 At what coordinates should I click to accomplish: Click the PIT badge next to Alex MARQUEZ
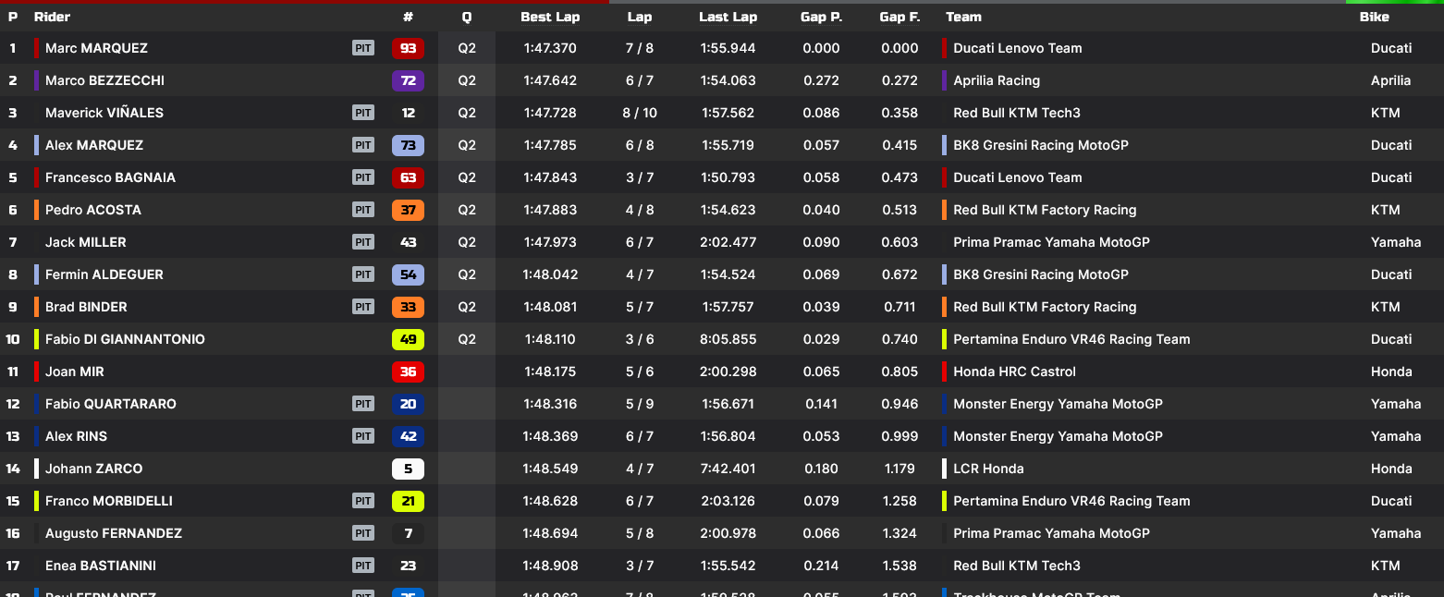(x=363, y=145)
